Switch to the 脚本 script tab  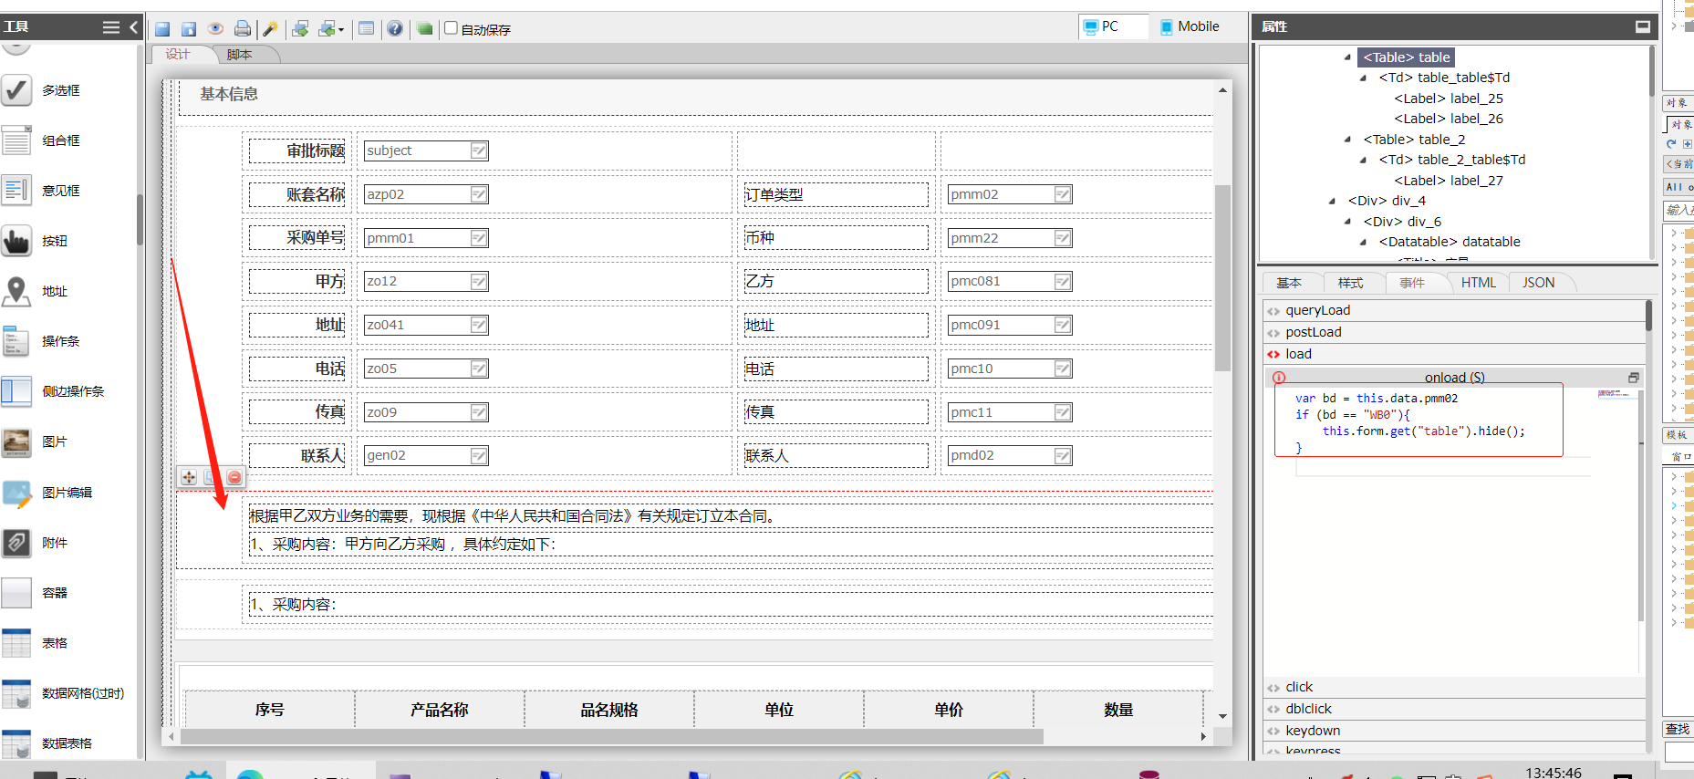(239, 55)
